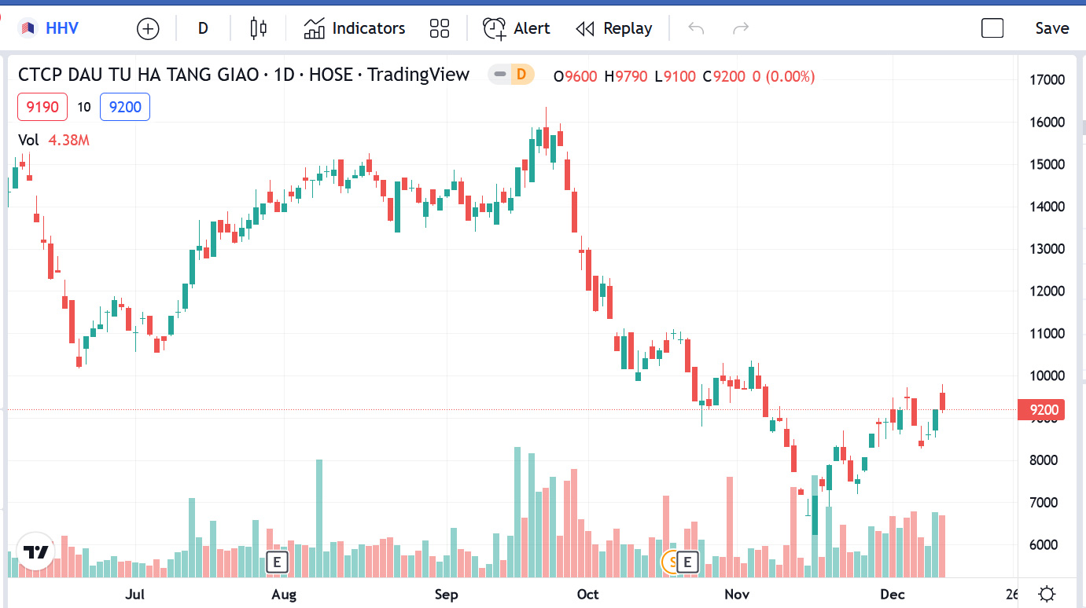Open chart settings gear icon
Image resolution: width=1086 pixels, height=608 pixels.
coord(1046,594)
